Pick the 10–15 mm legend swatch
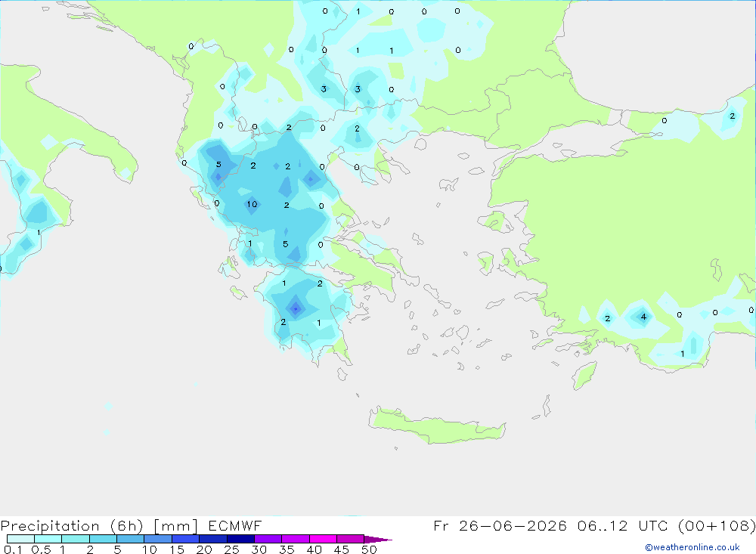The image size is (756, 554). pyautogui.click(x=158, y=539)
